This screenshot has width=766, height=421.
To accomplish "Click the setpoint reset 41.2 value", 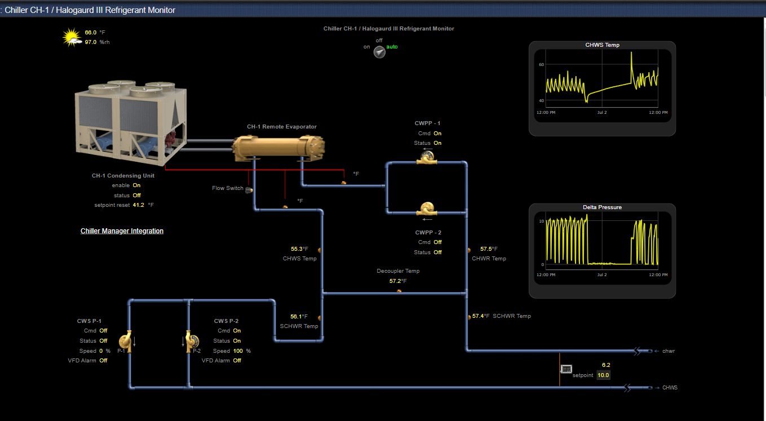I will point(138,205).
